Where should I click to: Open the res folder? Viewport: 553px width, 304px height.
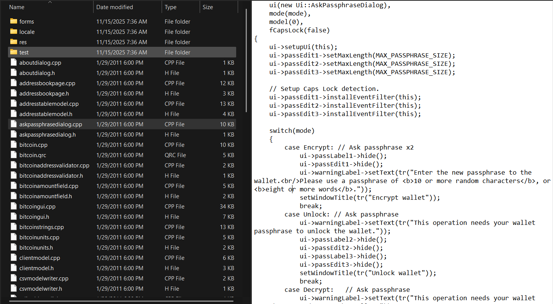click(24, 42)
